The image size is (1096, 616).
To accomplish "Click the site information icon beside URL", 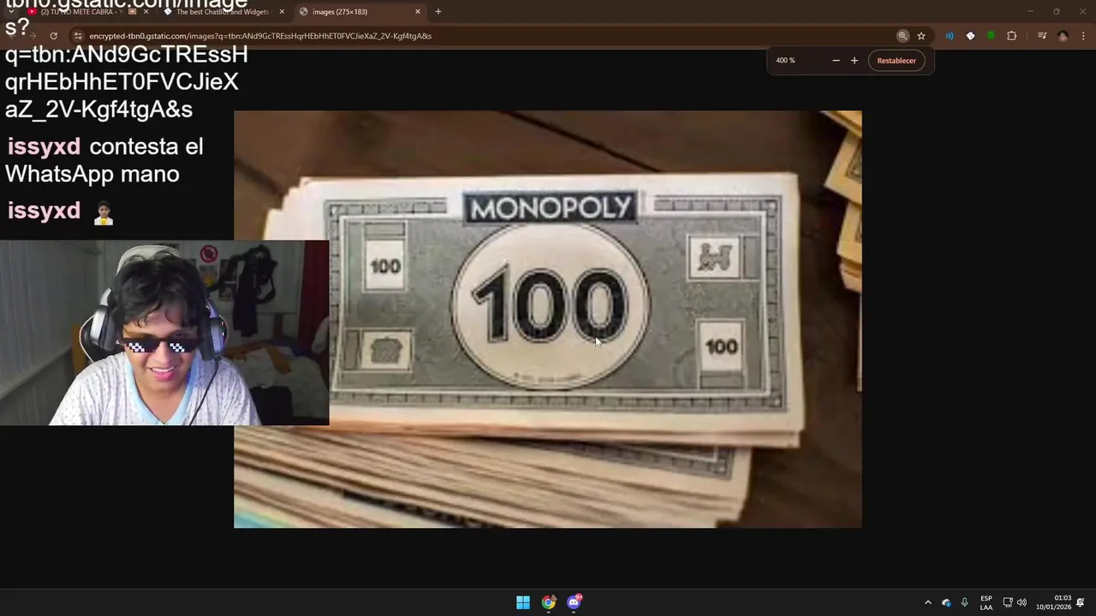I will click(x=78, y=36).
